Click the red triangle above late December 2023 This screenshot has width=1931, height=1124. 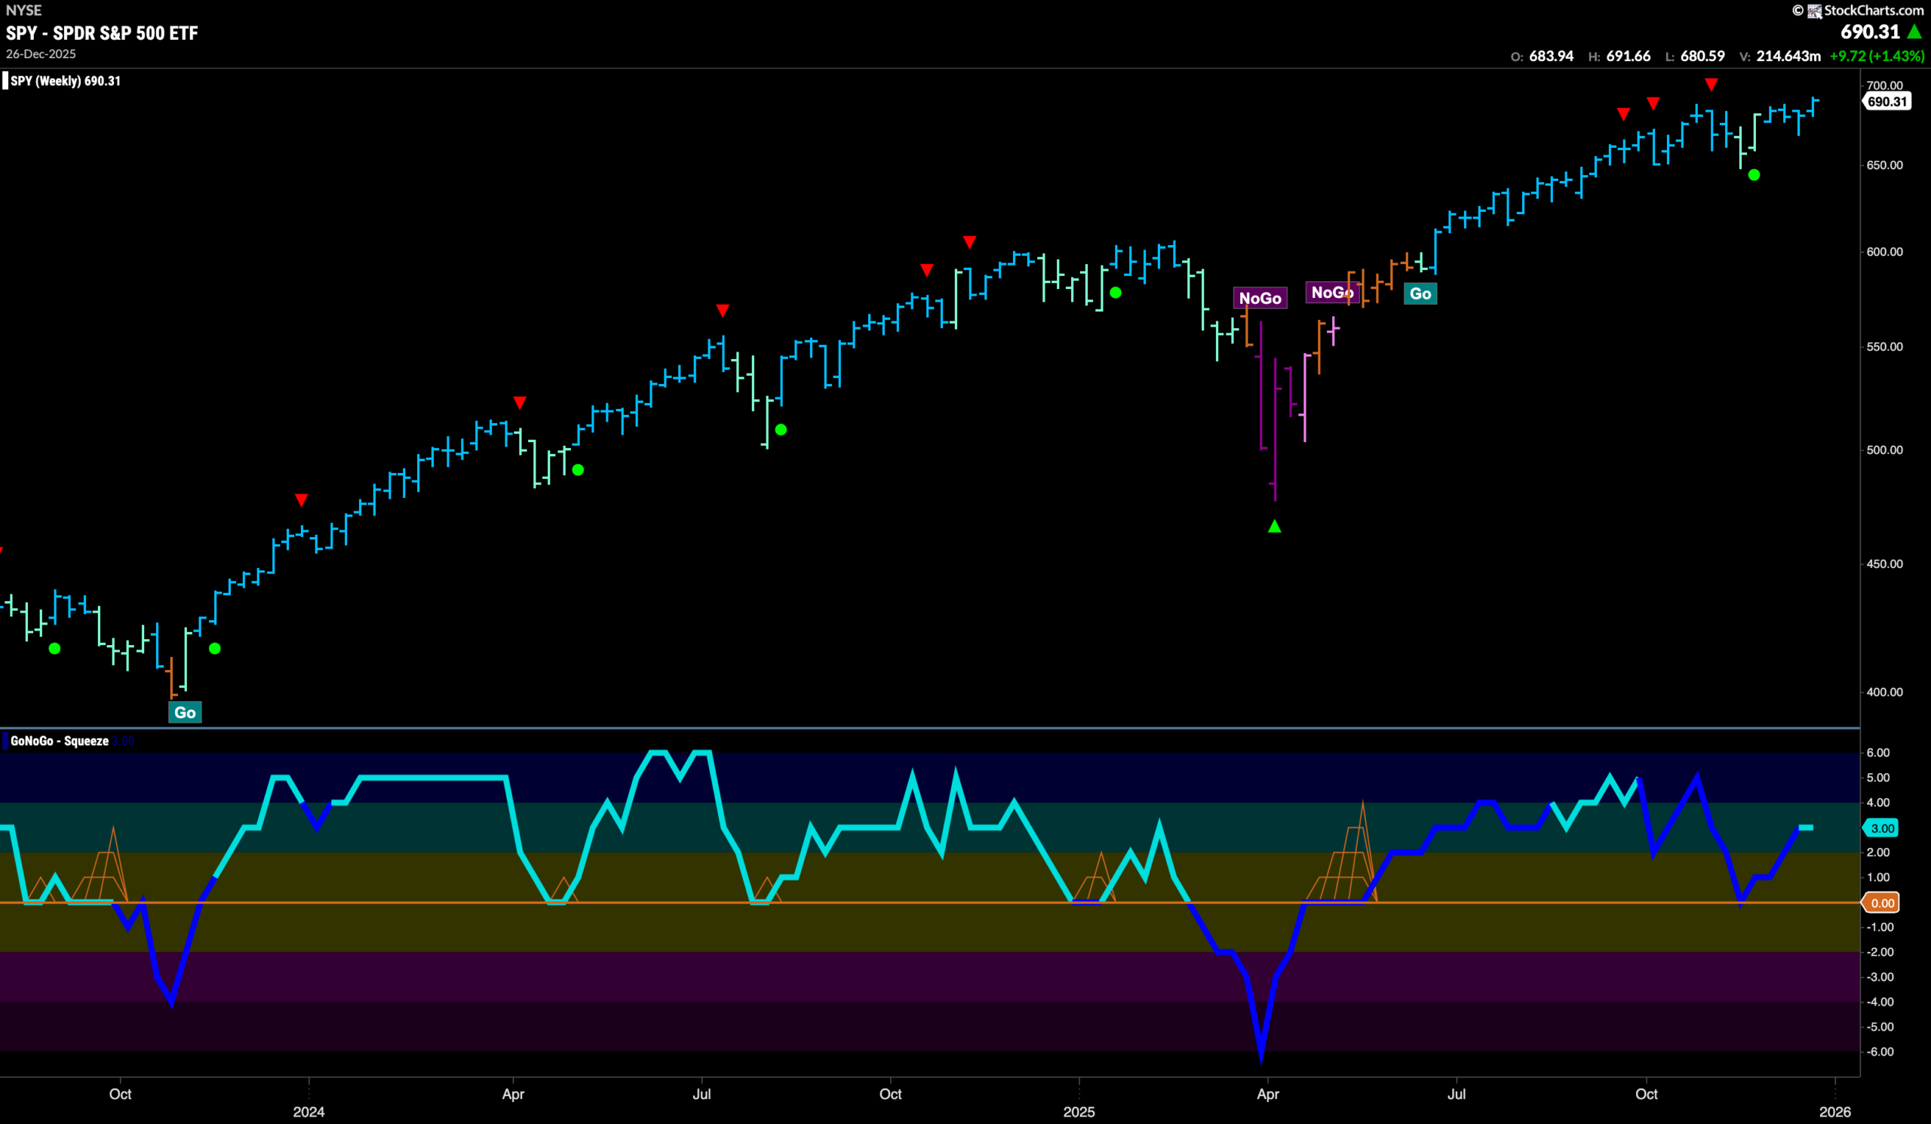(x=301, y=500)
